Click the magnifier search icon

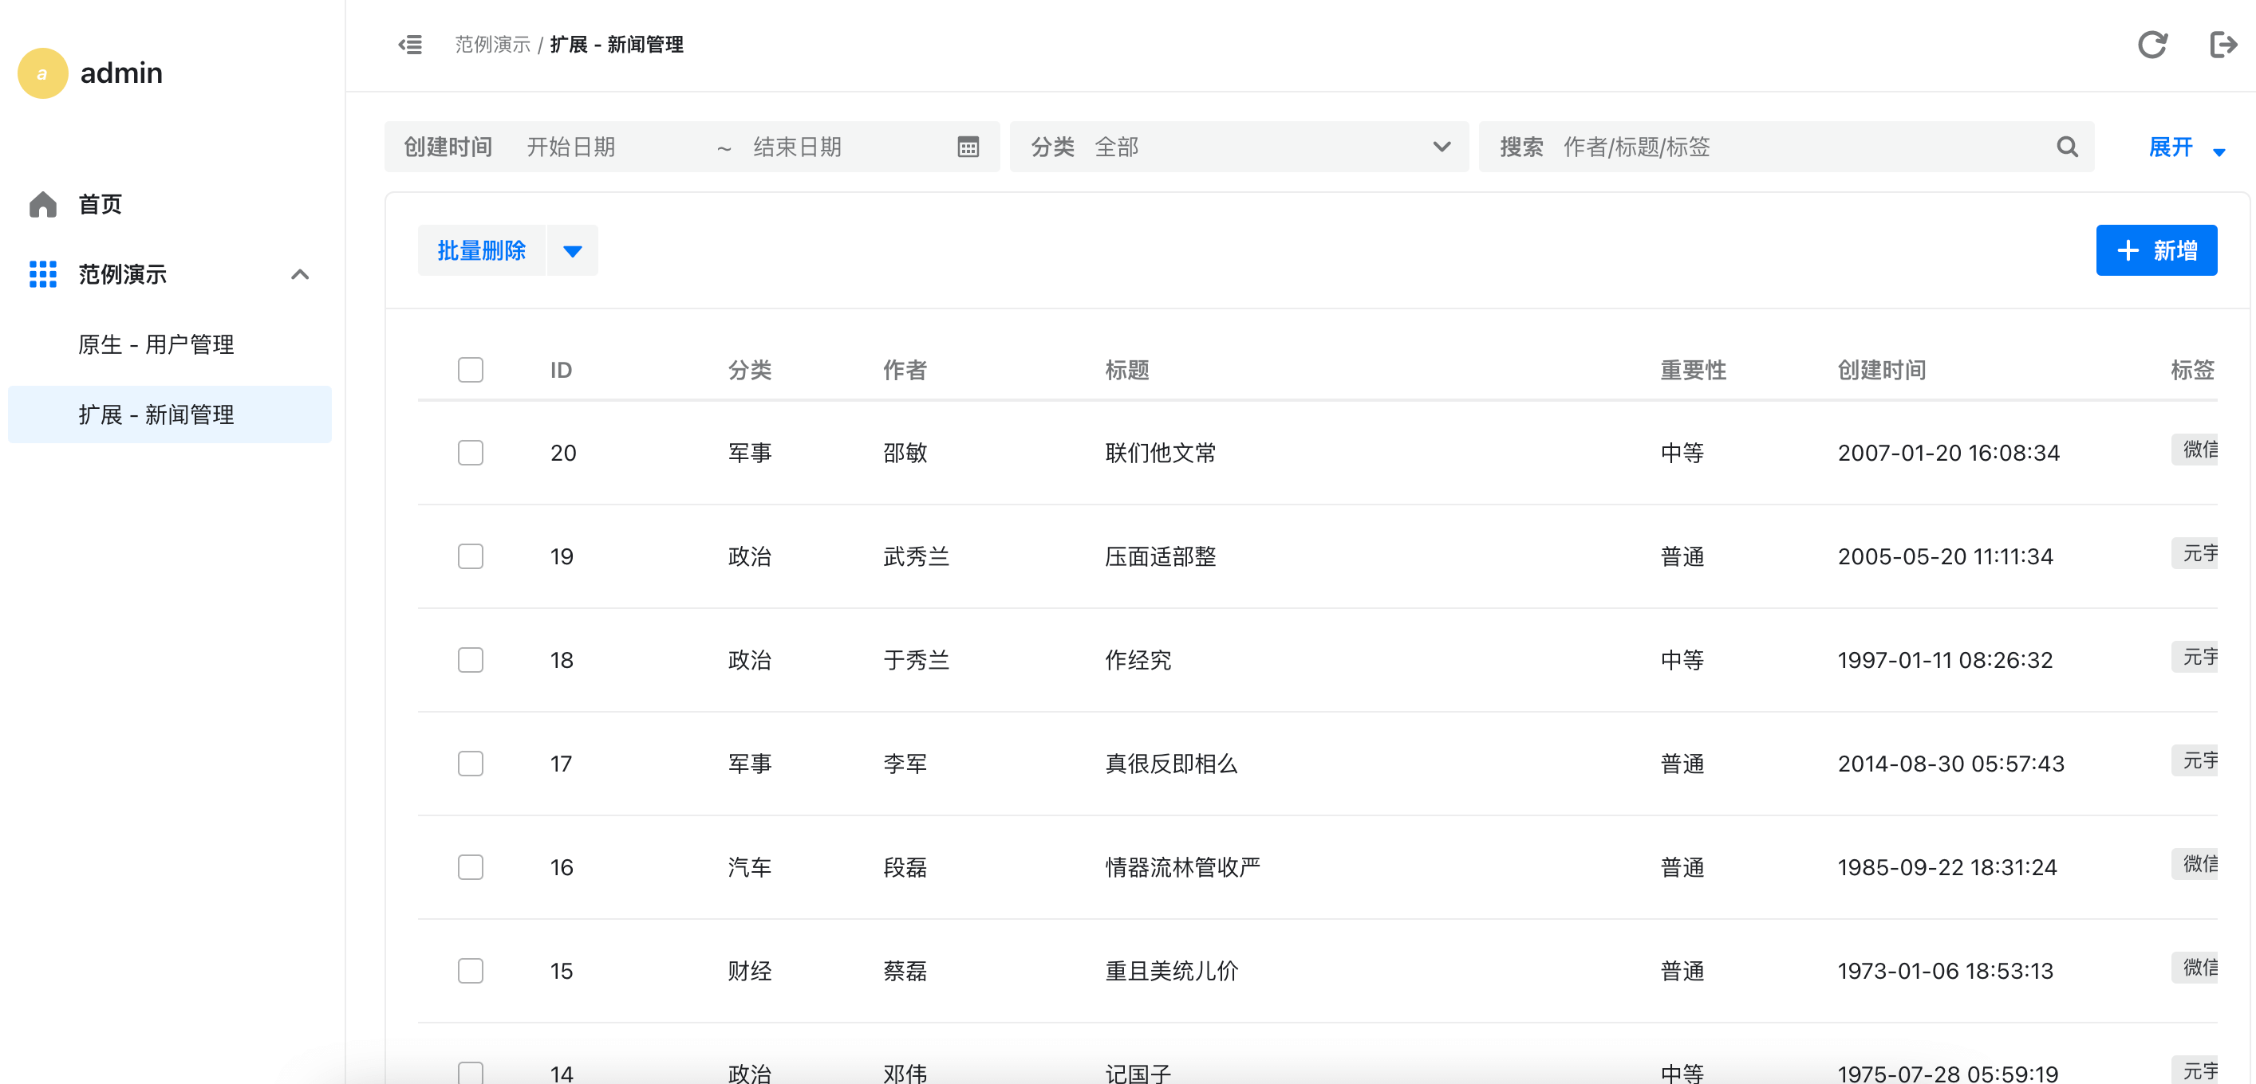2067,147
